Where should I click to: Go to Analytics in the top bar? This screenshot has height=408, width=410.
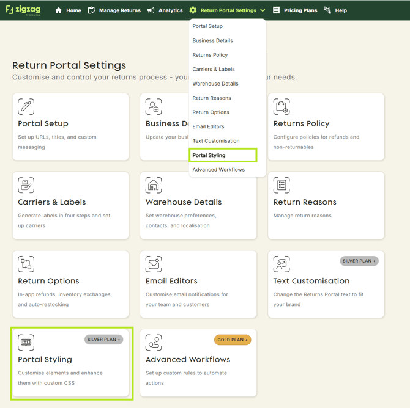[165, 10]
